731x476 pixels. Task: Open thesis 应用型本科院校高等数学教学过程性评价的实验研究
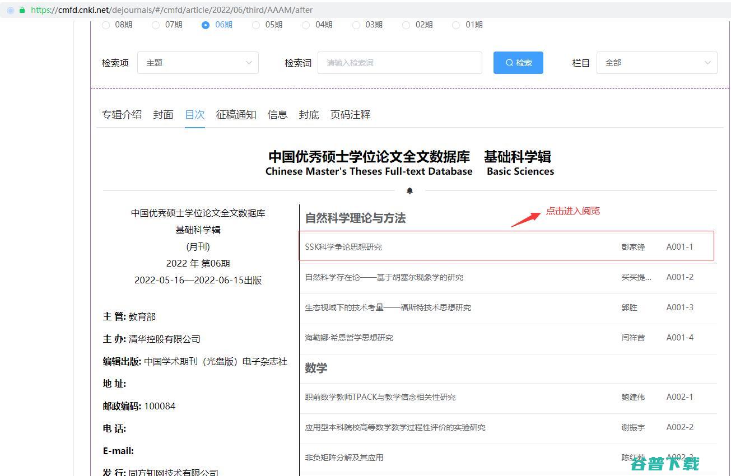coord(395,427)
